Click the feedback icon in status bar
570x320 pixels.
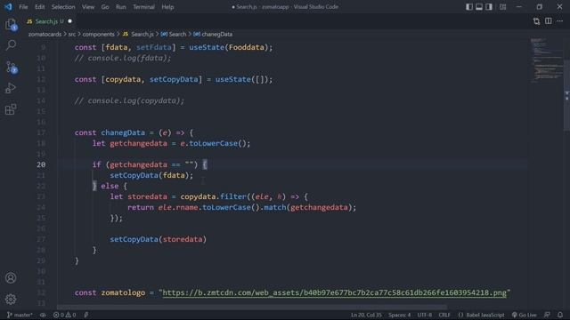547,315
